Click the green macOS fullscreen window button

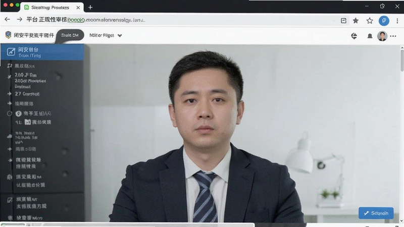pyautogui.click(x=17, y=5)
